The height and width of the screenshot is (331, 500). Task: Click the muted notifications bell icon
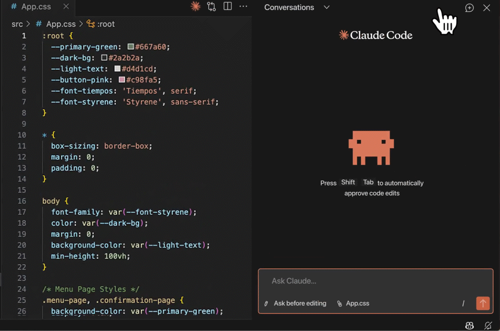tap(488, 326)
